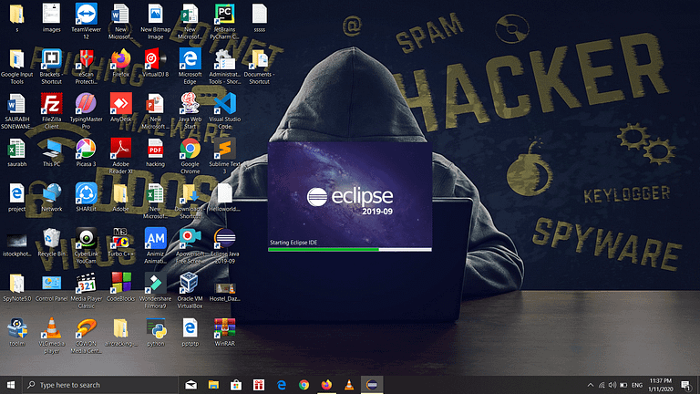Open Firefox from the taskbar

(326, 385)
